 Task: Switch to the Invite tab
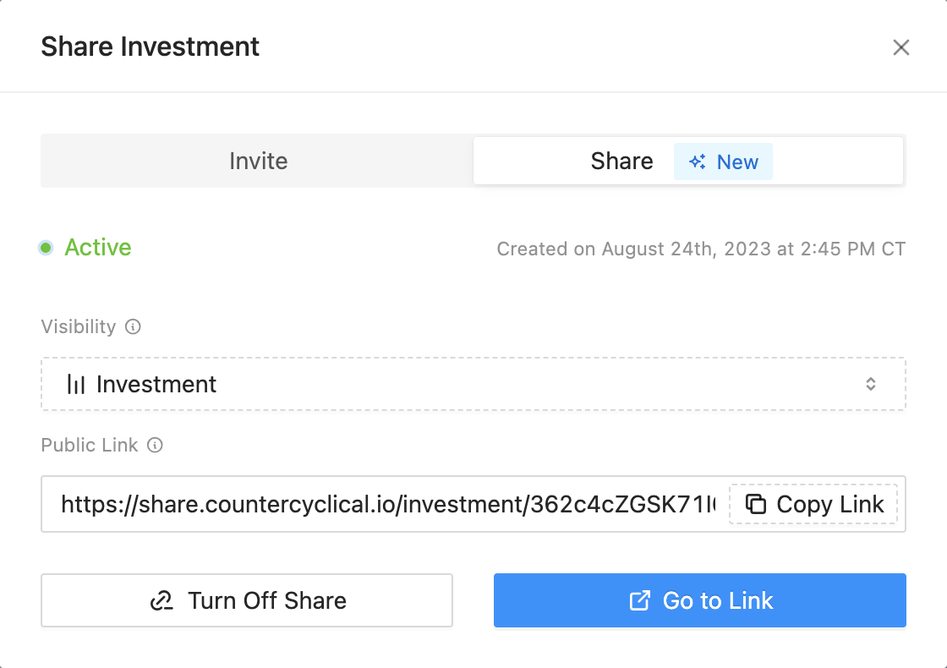(258, 162)
